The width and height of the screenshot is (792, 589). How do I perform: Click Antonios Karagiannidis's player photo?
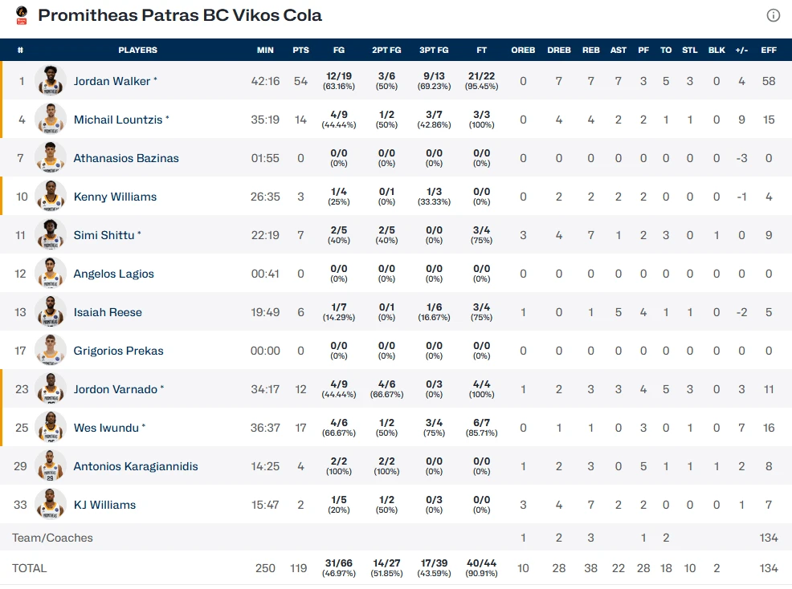click(50, 466)
